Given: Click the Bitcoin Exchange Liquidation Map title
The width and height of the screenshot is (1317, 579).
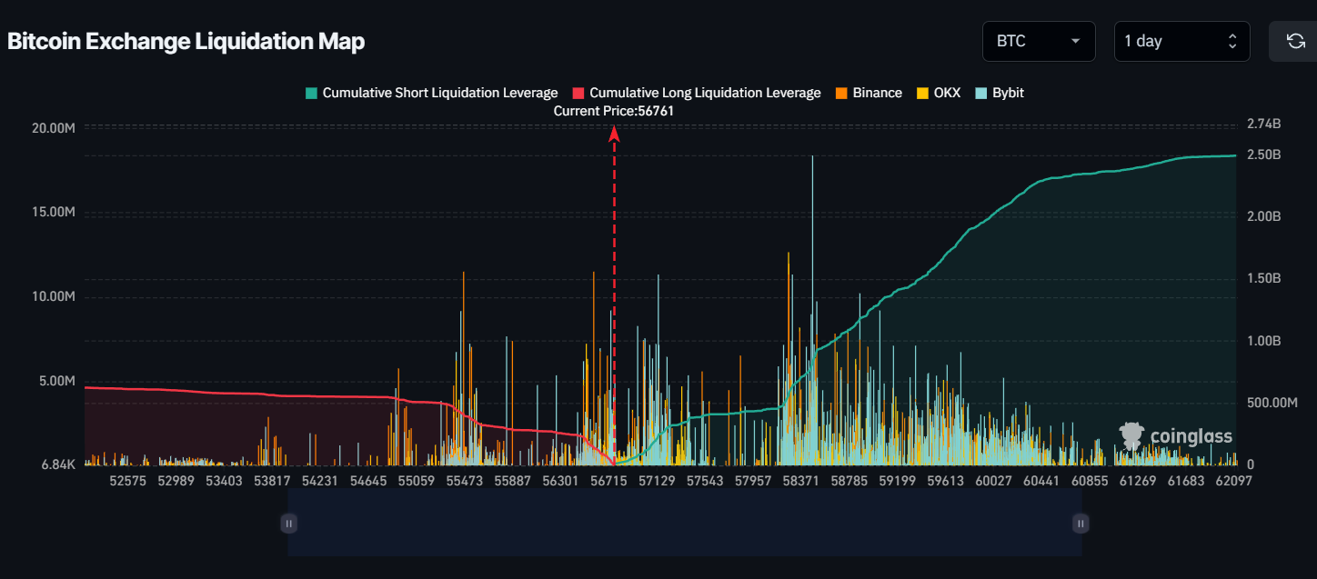Looking at the screenshot, I should [x=186, y=42].
